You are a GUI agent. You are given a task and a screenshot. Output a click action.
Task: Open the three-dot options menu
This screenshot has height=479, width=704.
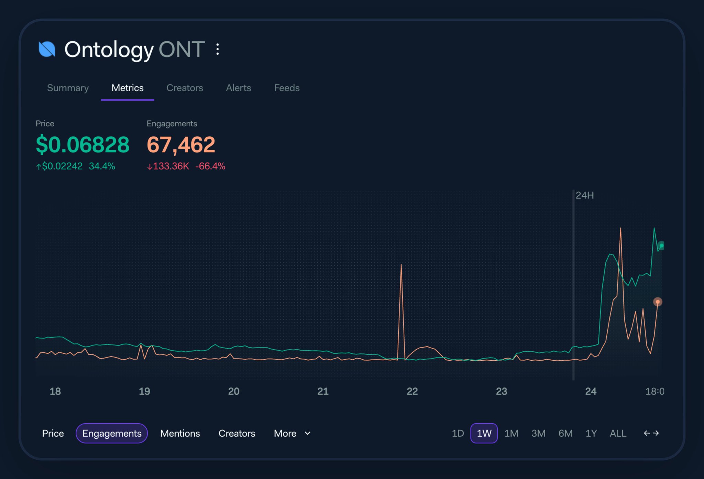(x=217, y=49)
